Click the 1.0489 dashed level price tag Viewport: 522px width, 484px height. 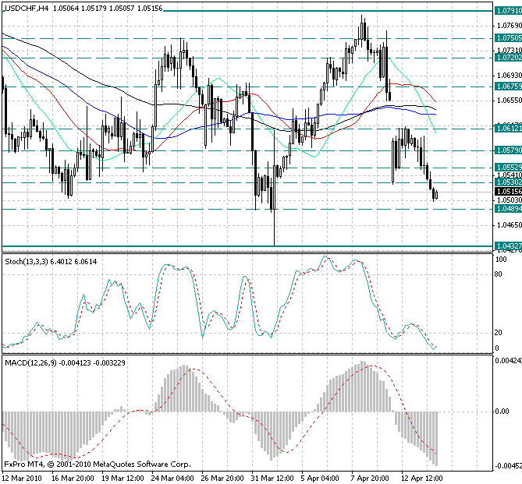(x=507, y=209)
